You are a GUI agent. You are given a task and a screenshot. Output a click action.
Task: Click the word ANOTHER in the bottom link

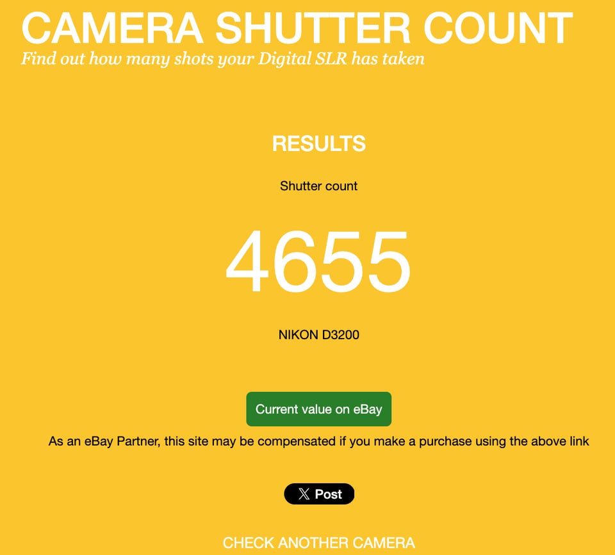click(315, 543)
